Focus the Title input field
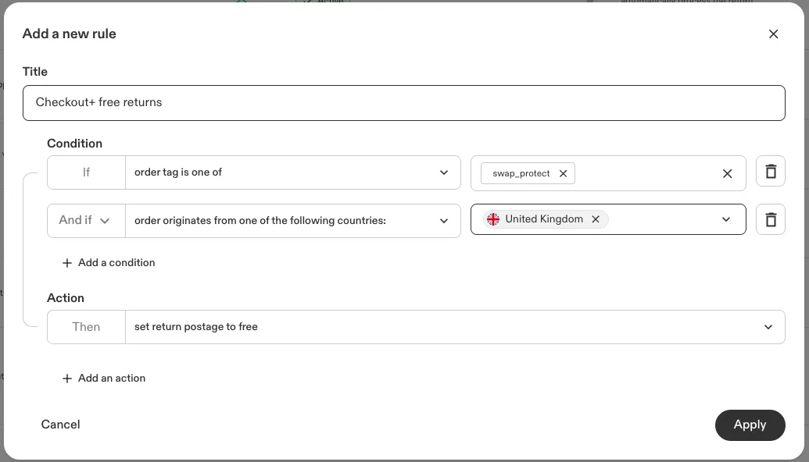This screenshot has width=809, height=462. click(x=403, y=103)
